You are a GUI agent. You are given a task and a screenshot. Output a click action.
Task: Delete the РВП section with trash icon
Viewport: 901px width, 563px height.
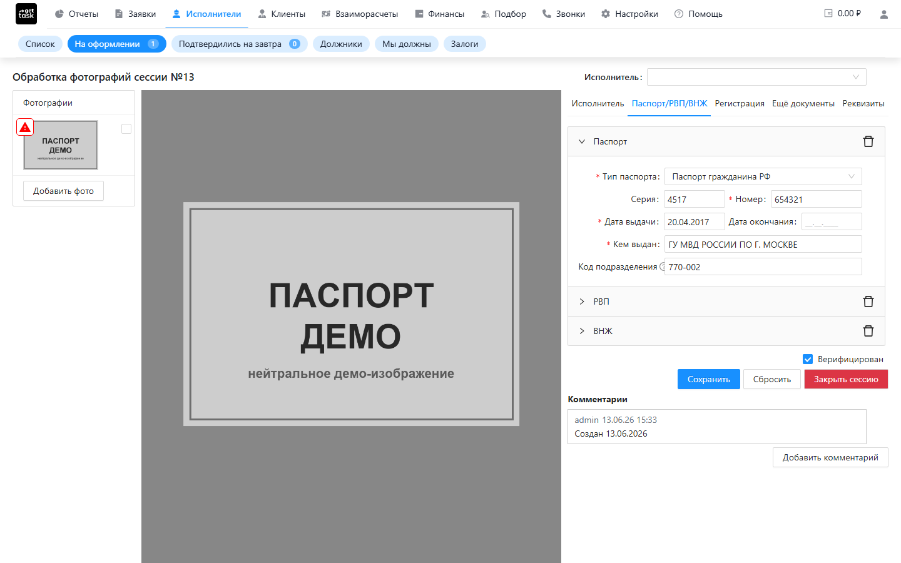pyautogui.click(x=868, y=302)
